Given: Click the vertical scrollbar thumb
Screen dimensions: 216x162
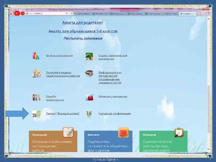Looking at the screenshot, I should [x=208, y=109].
